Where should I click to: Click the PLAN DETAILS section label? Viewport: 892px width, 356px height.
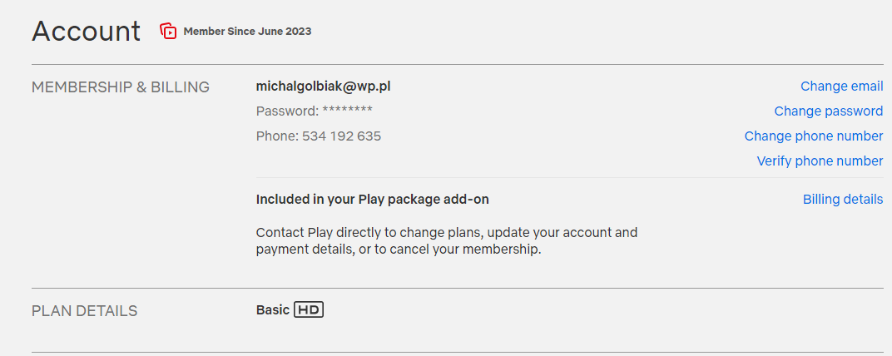[x=85, y=311]
